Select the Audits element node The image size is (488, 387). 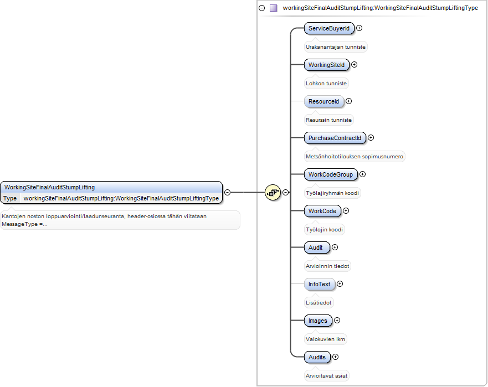click(x=317, y=357)
